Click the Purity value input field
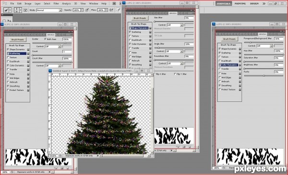Viewport: 288px width, 175px height. coord(279,72)
